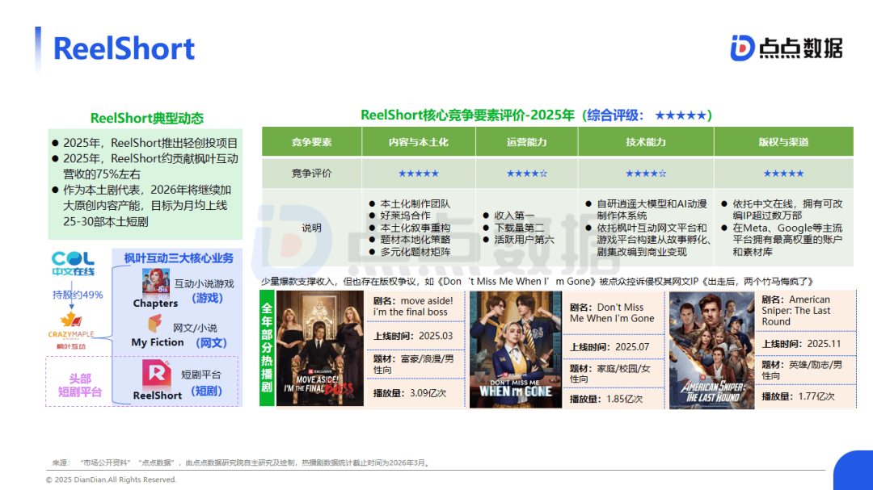The height and width of the screenshot is (490, 873).
Task: Click the five-star rating under 内容与本土化
Action: pos(418,174)
